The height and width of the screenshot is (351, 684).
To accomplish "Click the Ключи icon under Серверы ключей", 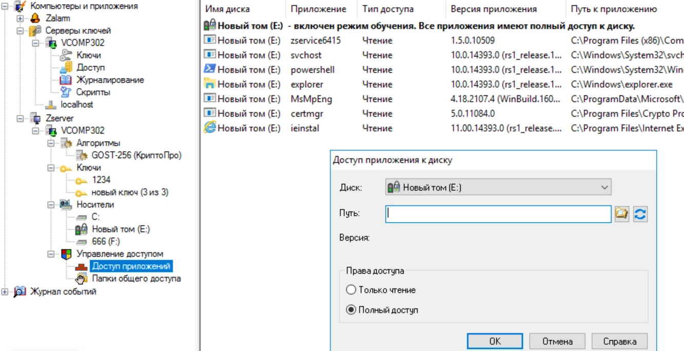I will (x=66, y=55).
